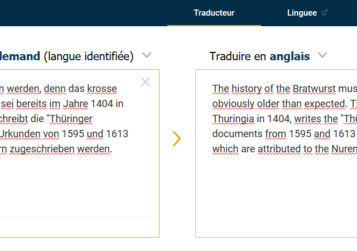Expand the source language dropdown chevron
Screen dimensions: 357x251
(x=147, y=55)
